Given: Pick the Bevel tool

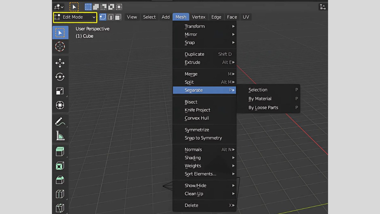Looking at the screenshot, I should (x=60, y=180).
